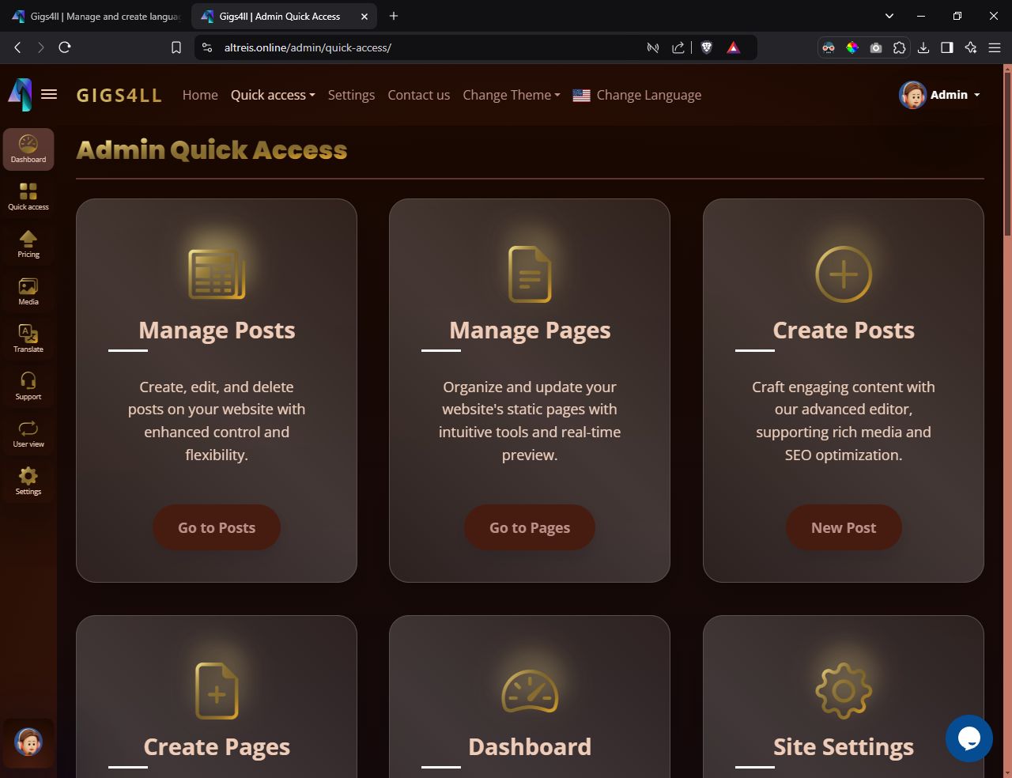Go to Home in the navbar
This screenshot has width=1012, height=778.
click(x=200, y=95)
